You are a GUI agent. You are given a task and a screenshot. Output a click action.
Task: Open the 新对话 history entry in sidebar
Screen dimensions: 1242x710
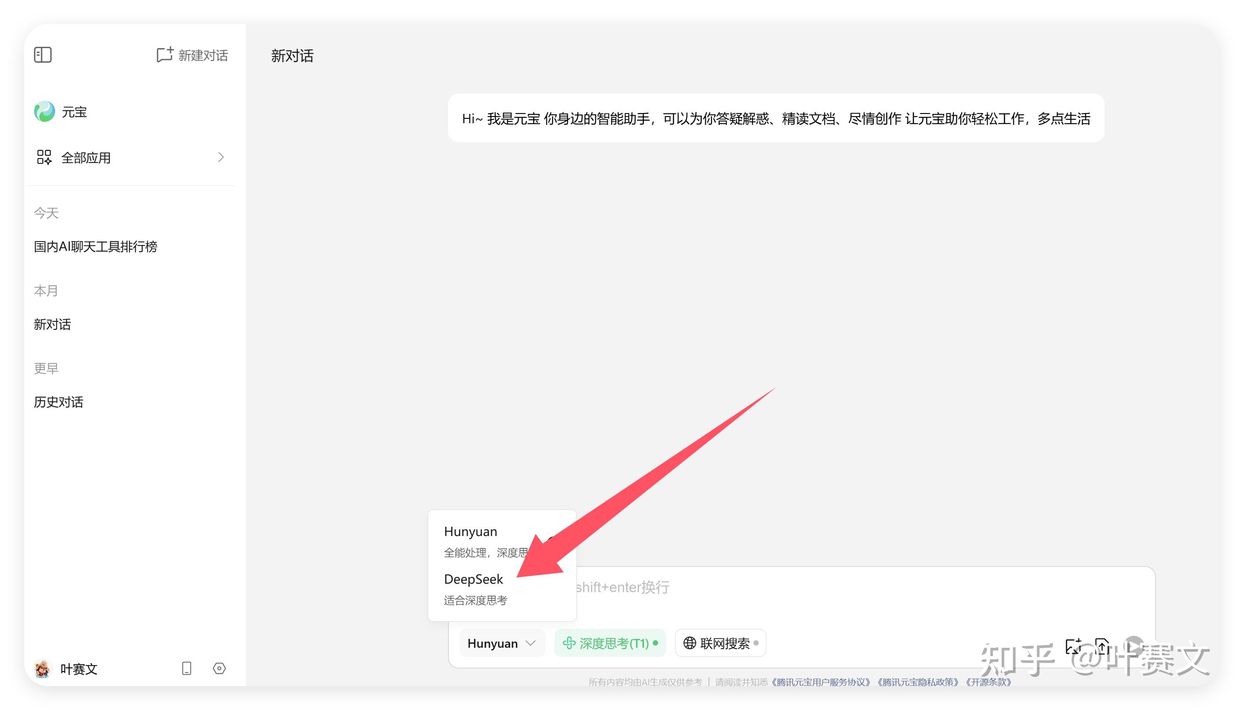(x=52, y=324)
